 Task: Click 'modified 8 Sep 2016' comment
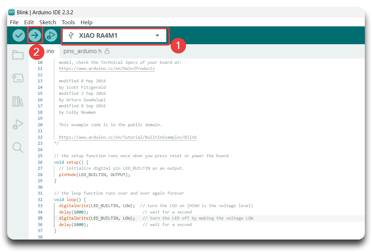82,106
